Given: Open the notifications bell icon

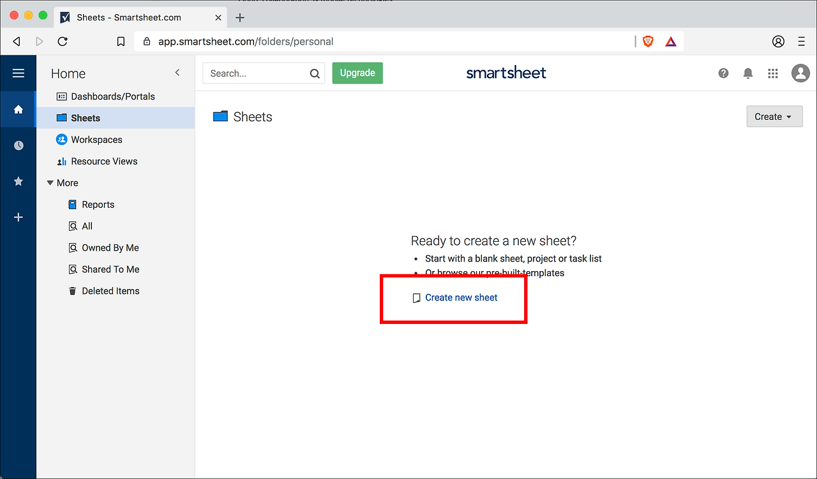Looking at the screenshot, I should 748,73.
